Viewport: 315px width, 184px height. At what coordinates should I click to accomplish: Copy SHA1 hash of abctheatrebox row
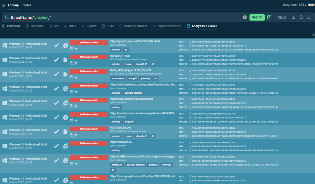(190, 89)
